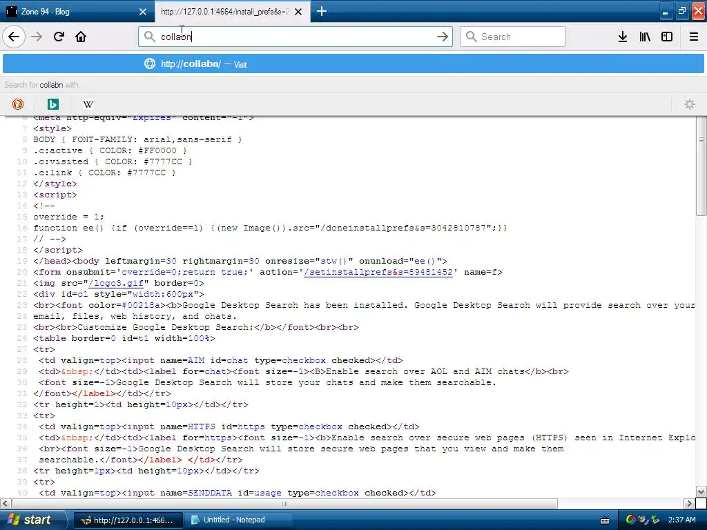The image size is (707, 530).
Task: Click the magnifier icon in the Search box
Action: click(471, 37)
